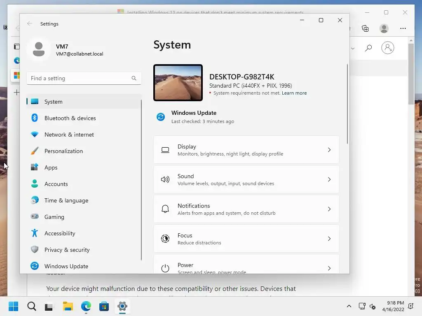Open Accessibility settings
The width and height of the screenshot is (422, 316).
(84, 233)
